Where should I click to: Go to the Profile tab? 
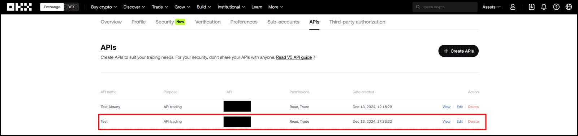pos(138,22)
